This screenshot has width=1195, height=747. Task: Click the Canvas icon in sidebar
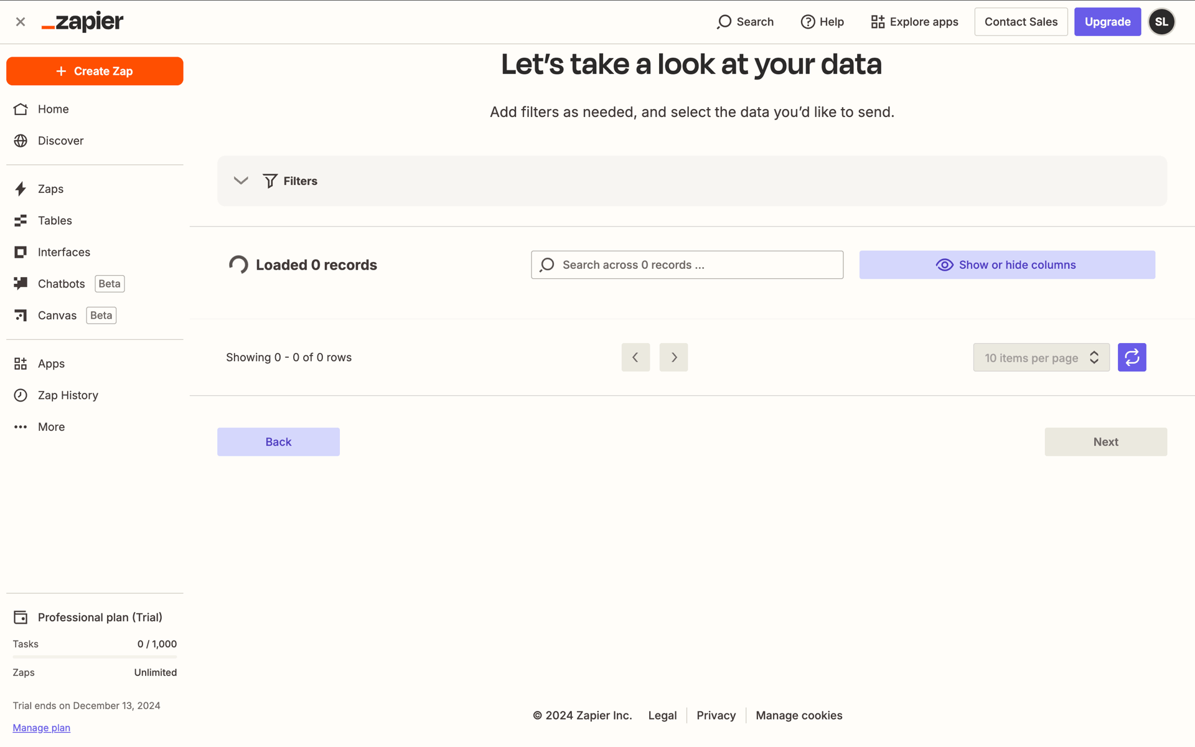(21, 315)
